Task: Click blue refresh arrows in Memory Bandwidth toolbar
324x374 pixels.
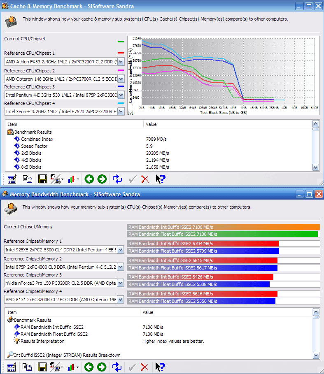Action: point(117,367)
